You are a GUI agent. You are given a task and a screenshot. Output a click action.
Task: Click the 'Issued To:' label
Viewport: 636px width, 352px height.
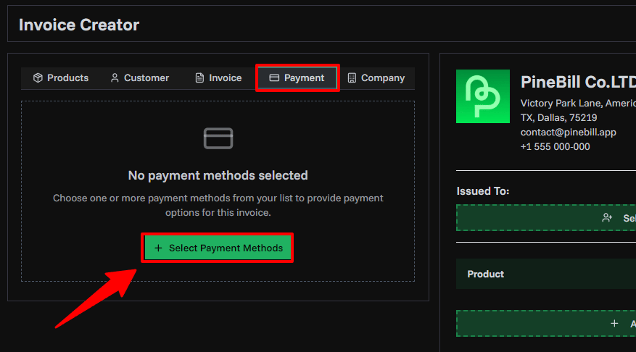tap(483, 191)
